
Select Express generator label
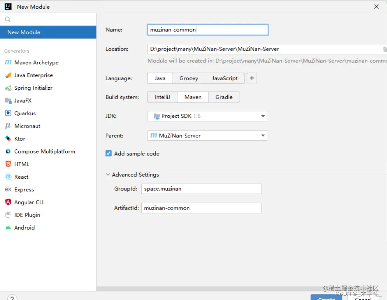pyautogui.click(x=24, y=190)
